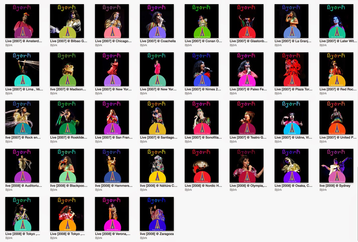Select the Náttúra concert album artwork

[157, 166]
